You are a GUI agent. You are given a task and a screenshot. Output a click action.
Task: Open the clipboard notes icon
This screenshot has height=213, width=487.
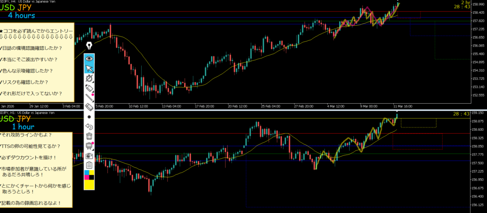point(89,165)
